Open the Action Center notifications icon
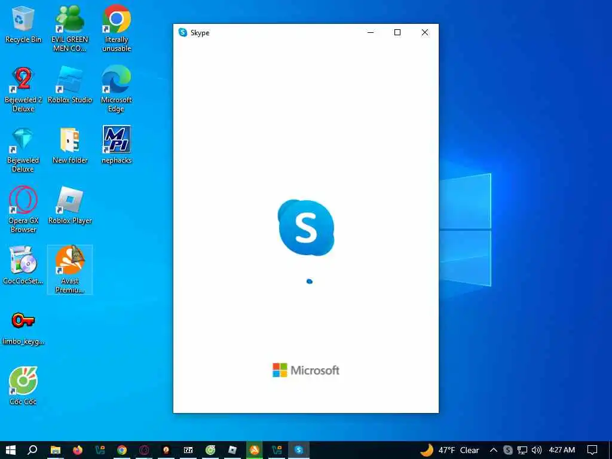Screen dimensions: 612x459 pos(592,450)
